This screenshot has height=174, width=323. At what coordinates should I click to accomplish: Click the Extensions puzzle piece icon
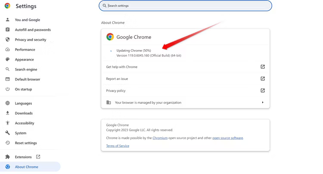[7, 157]
